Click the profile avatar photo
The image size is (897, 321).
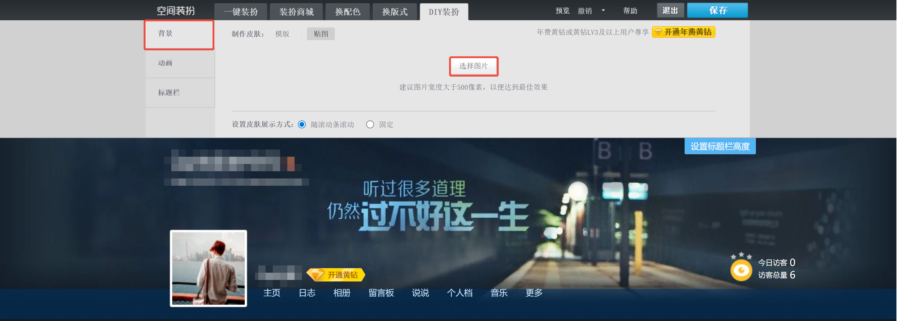click(208, 268)
